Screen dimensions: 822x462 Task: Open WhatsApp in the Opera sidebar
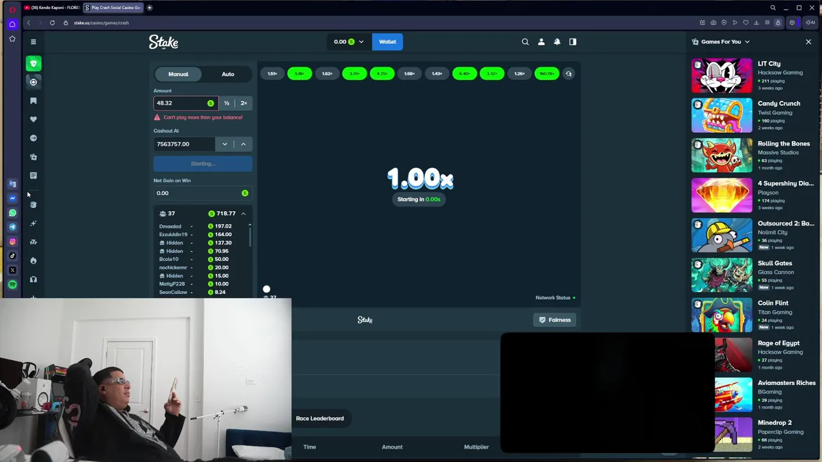pos(12,212)
